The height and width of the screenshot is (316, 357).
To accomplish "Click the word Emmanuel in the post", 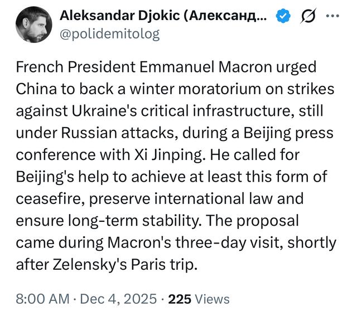I will 177,67.
